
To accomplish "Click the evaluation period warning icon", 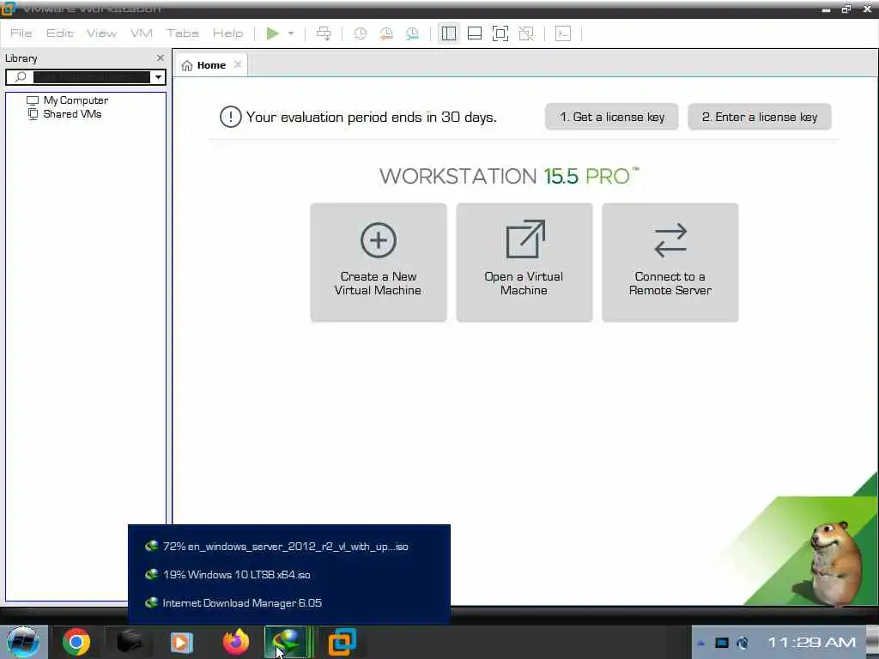I will coord(230,117).
